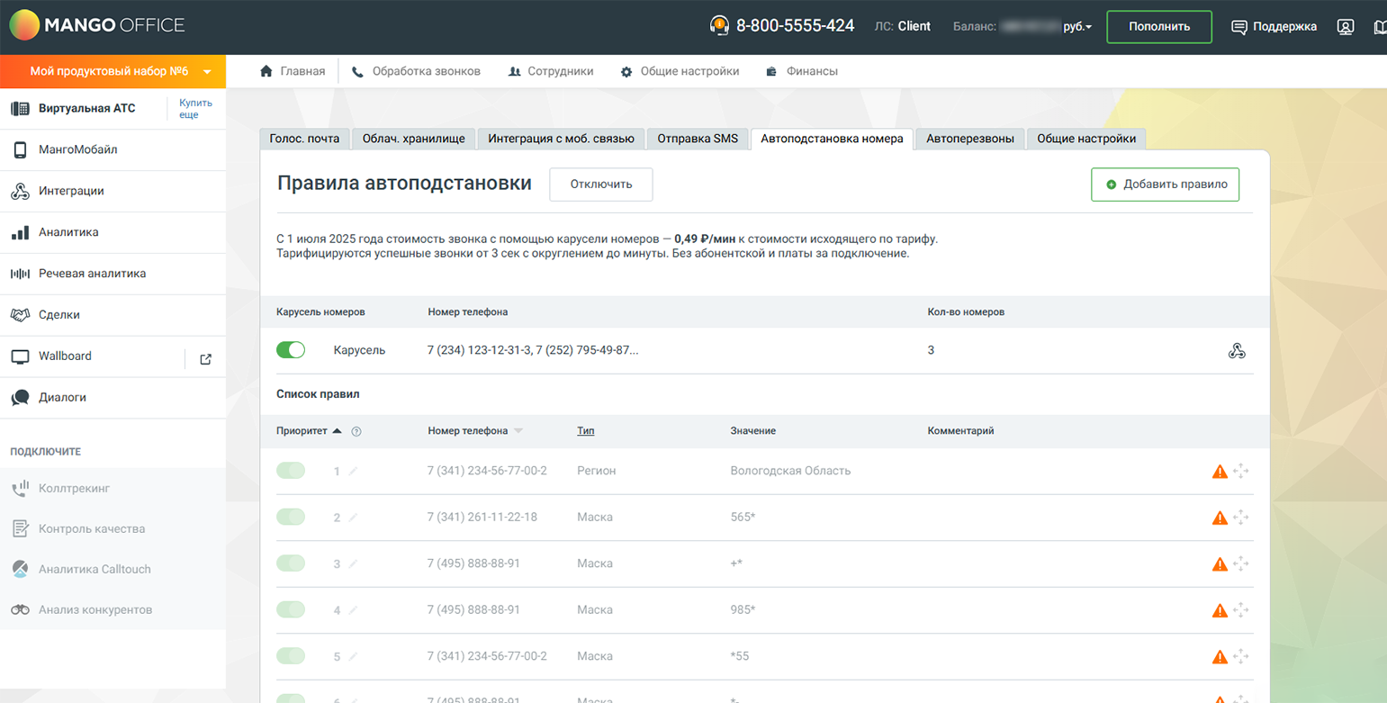1387x703 pixels.
Task: Switch to Интеграция с моб. связью tab
Action: (561, 139)
